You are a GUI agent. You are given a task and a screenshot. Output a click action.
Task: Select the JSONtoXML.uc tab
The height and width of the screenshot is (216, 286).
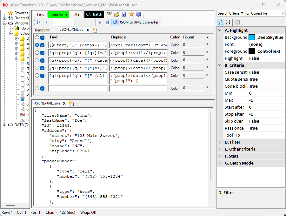click(x=71, y=30)
